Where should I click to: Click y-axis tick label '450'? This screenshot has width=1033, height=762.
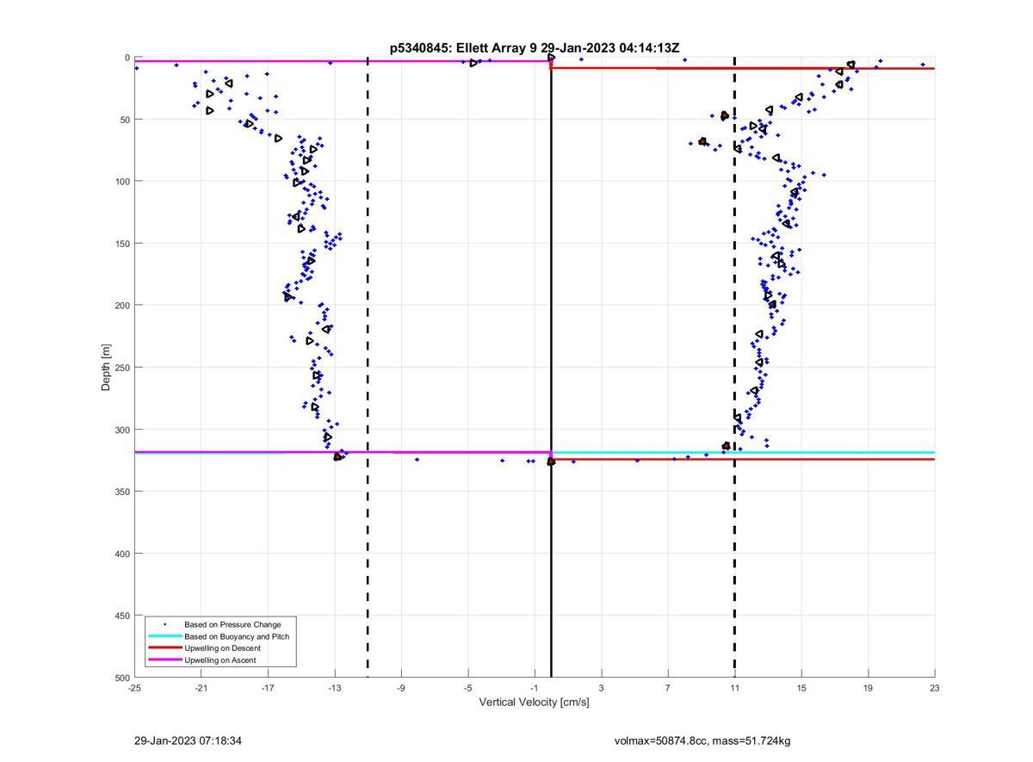coord(122,616)
